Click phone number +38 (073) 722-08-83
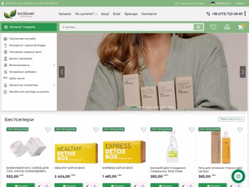This screenshot has height=187, width=249. (x=227, y=14)
